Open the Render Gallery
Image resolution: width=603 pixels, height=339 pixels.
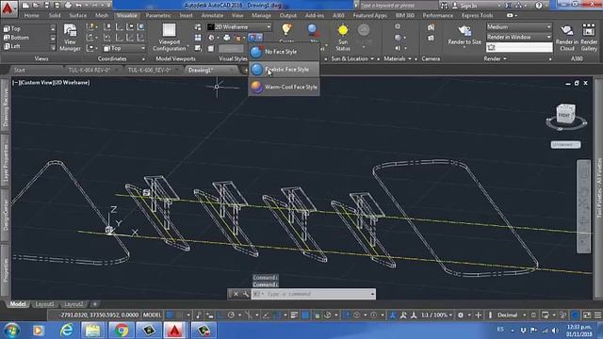click(x=589, y=38)
